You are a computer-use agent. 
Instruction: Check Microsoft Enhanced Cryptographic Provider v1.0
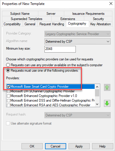tap(9, 96)
